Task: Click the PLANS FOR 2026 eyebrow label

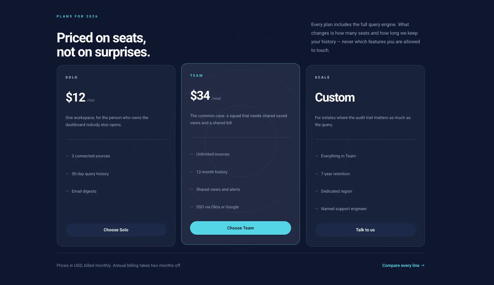Action: coord(77,16)
